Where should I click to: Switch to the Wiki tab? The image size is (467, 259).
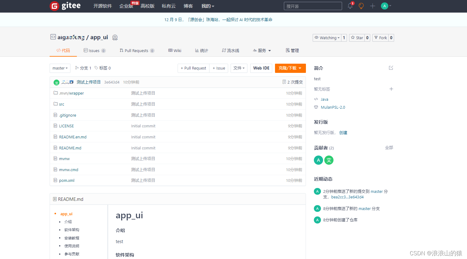point(175,51)
